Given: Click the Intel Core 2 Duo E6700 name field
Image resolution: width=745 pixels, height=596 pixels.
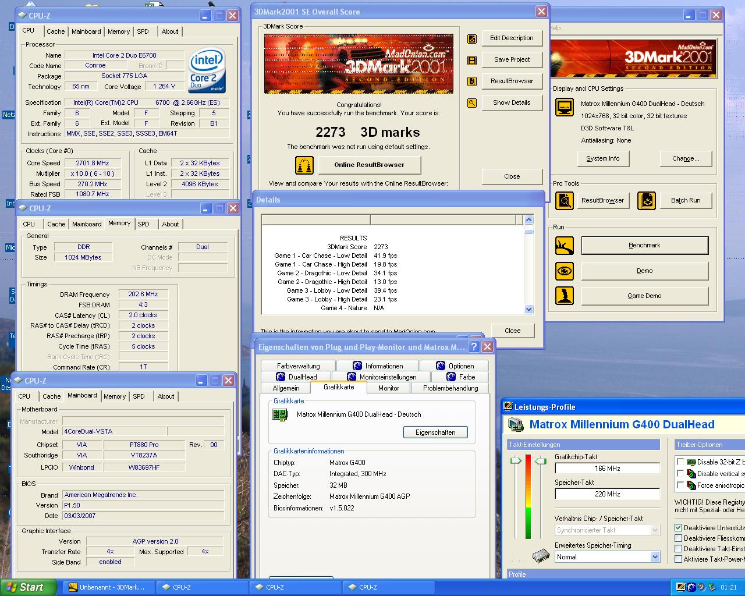Looking at the screenshot, I should point(124,55).
